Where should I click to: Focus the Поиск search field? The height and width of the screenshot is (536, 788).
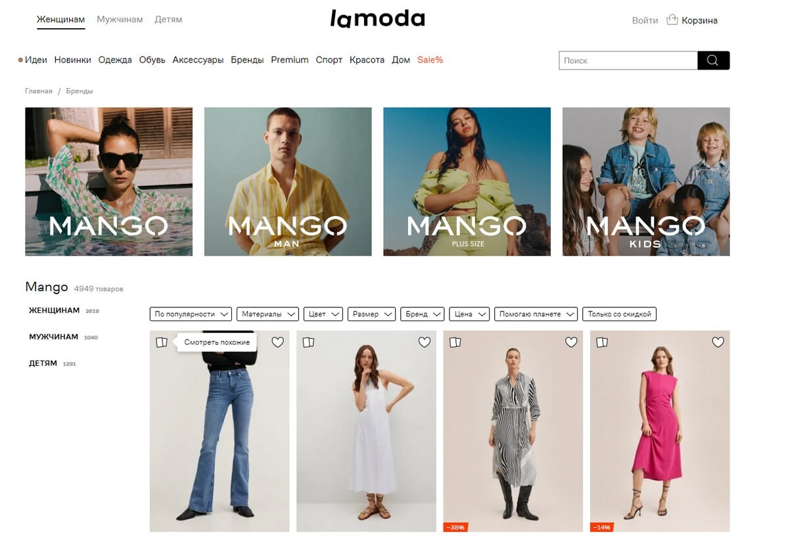coord(628,60)
